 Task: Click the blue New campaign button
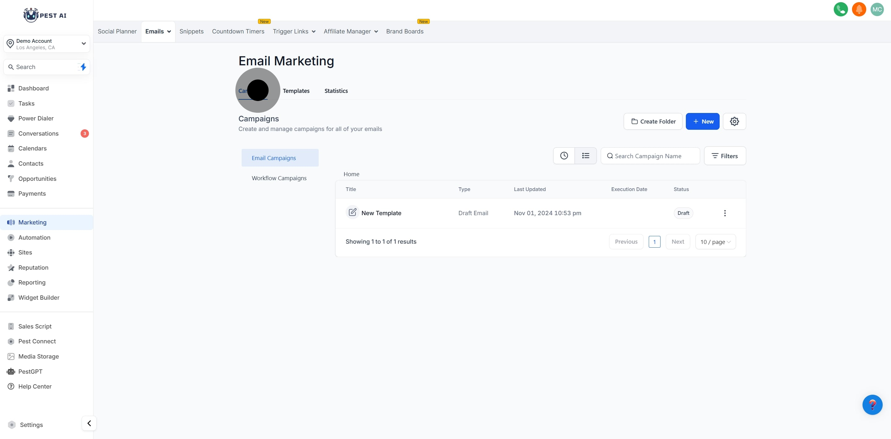coord(703,122)
